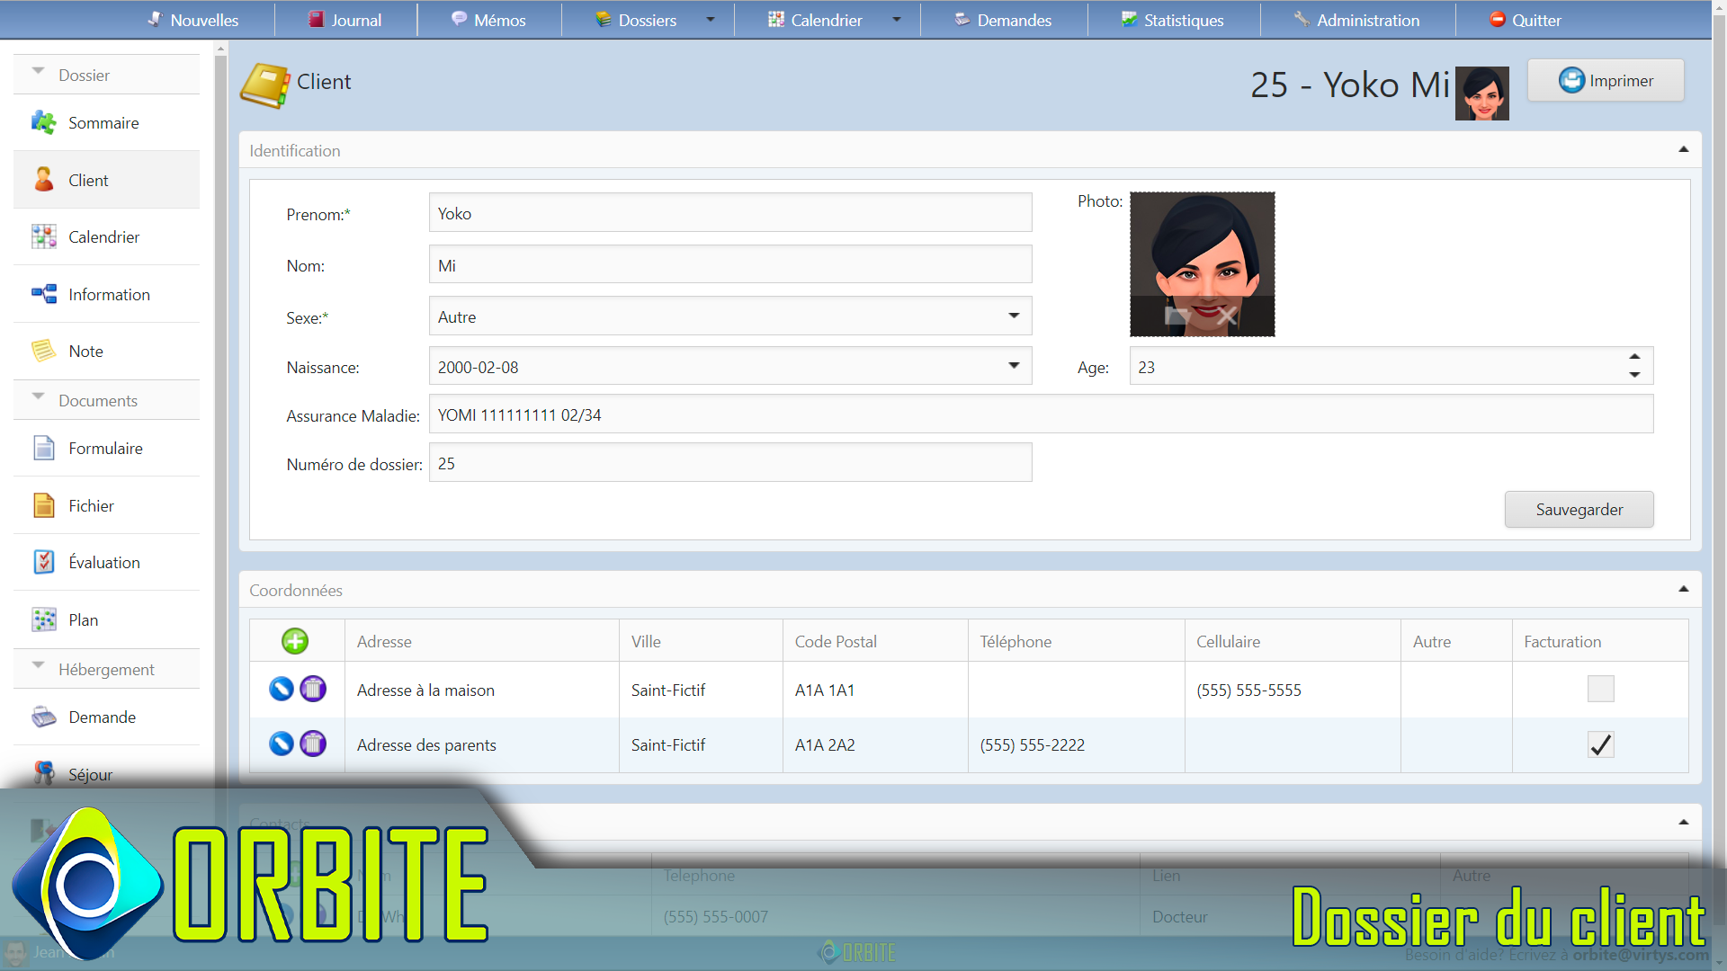Check Facturation for Adresse à la maison
Viewport: 1727px width, 971px height.
(x=1600, y=689)
